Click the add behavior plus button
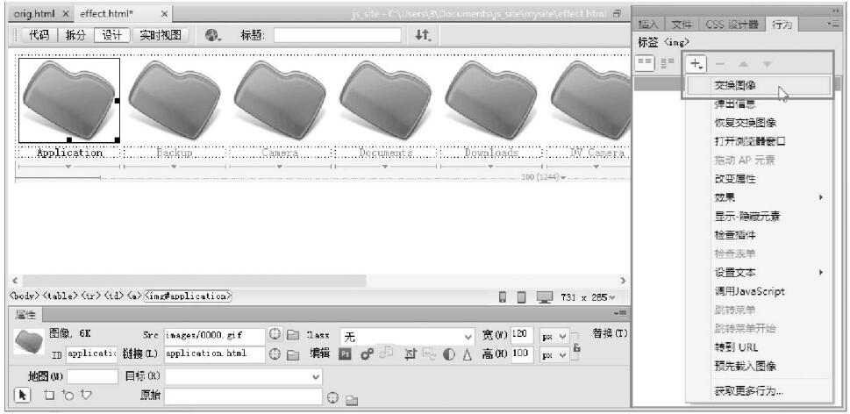This screenshot has width=850, height=414. tap(696, 64)
